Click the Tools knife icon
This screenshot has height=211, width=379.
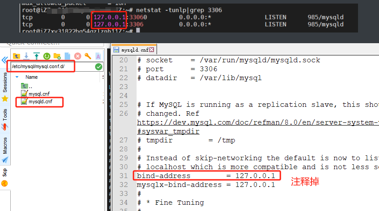coord(4,127)
